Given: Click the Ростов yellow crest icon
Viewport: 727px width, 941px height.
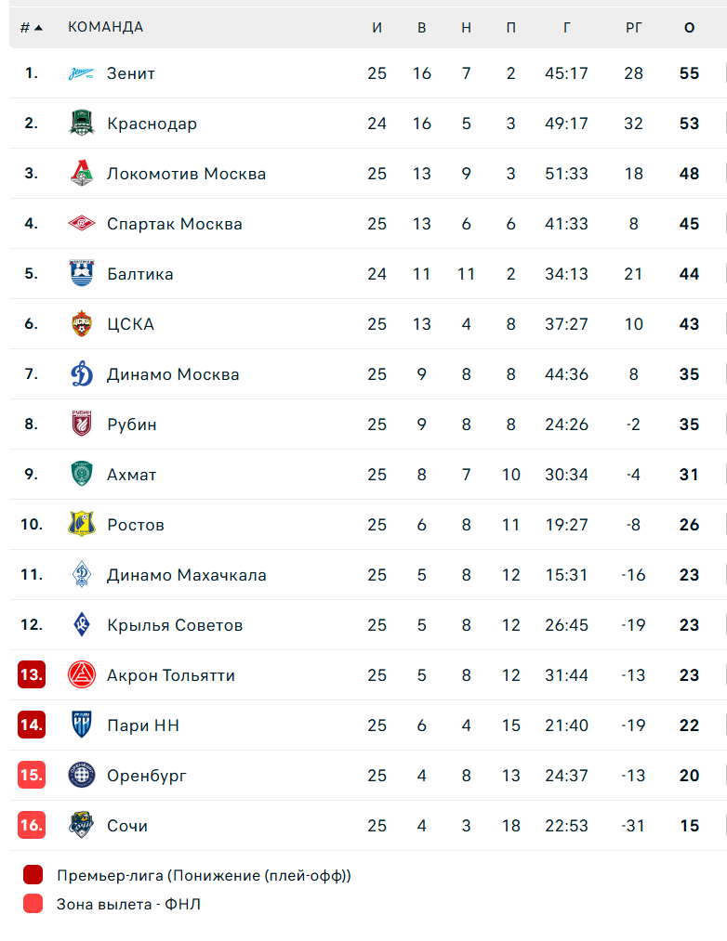Looking at the screenshot, I should point(82,525).
